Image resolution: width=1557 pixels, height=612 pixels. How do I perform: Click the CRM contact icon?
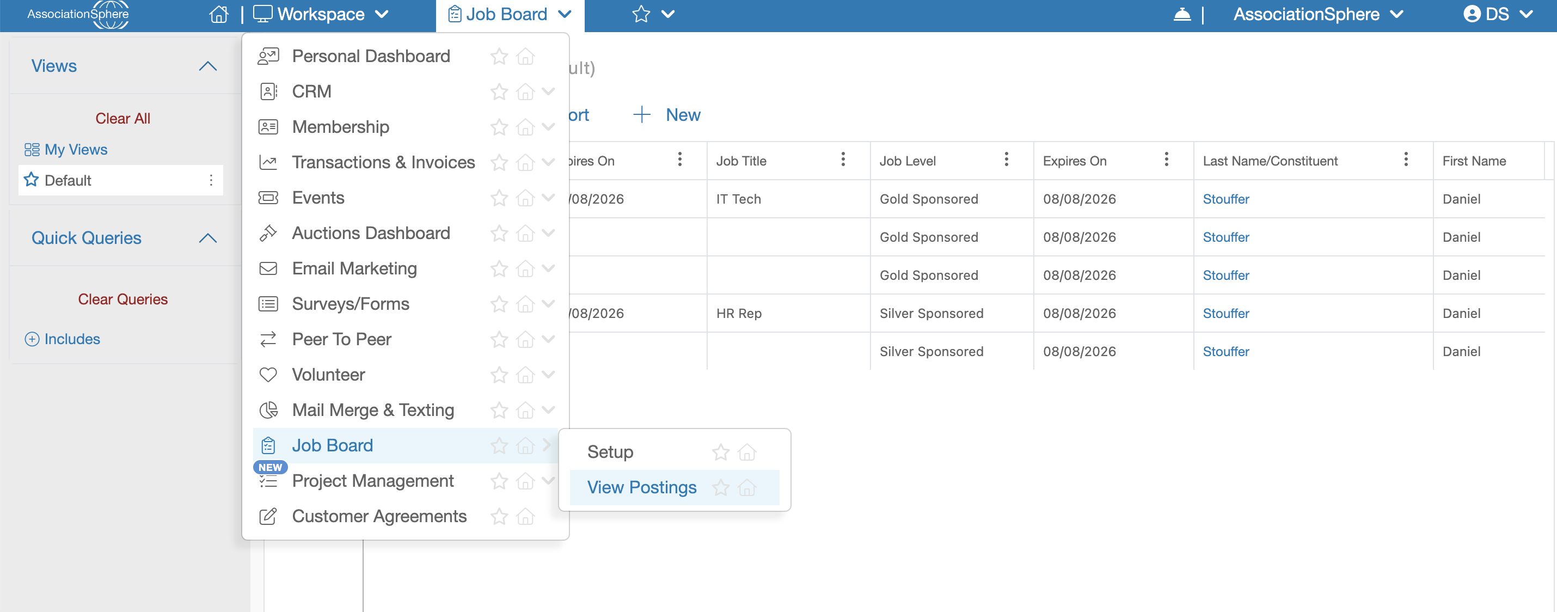(268, 92)
